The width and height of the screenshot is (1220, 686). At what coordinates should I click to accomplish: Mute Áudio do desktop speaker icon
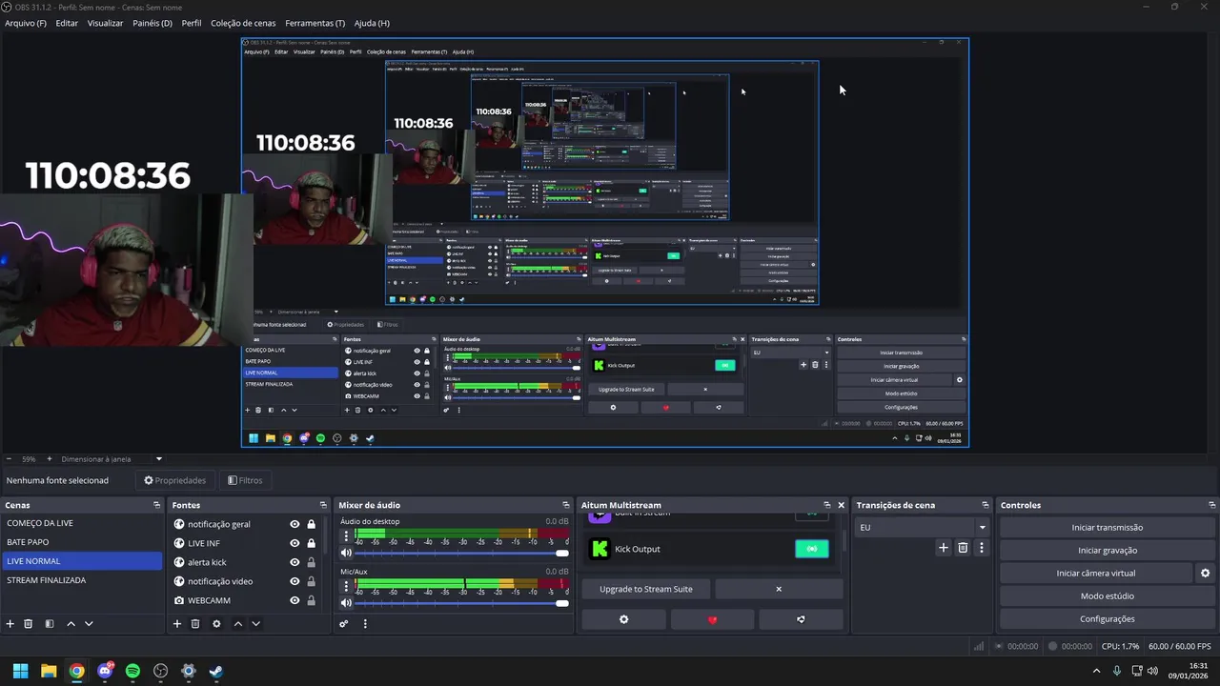[x=346, y=553]
